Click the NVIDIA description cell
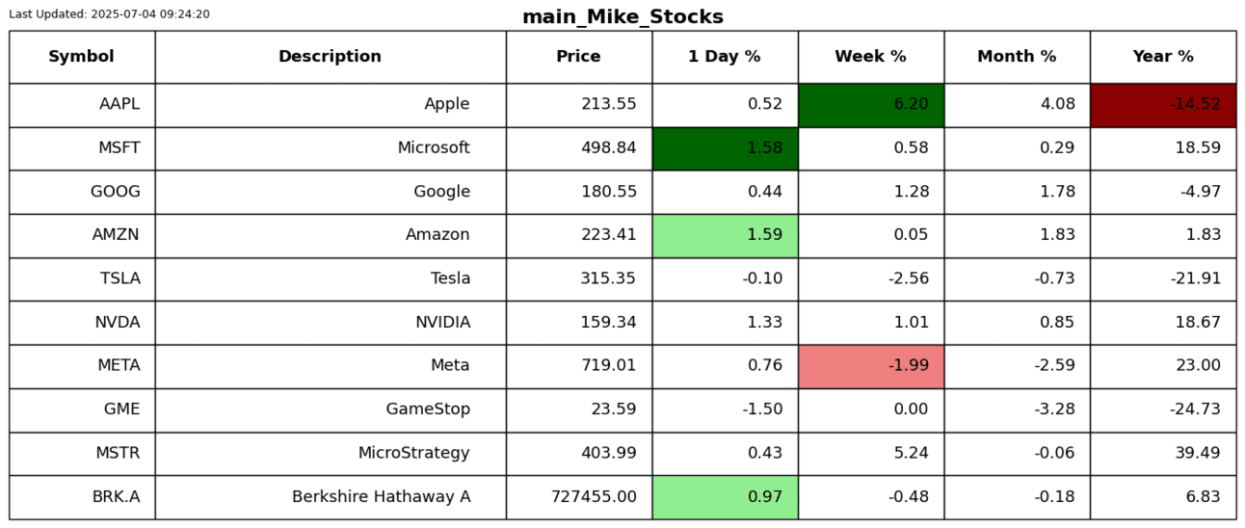 (330, 323)
